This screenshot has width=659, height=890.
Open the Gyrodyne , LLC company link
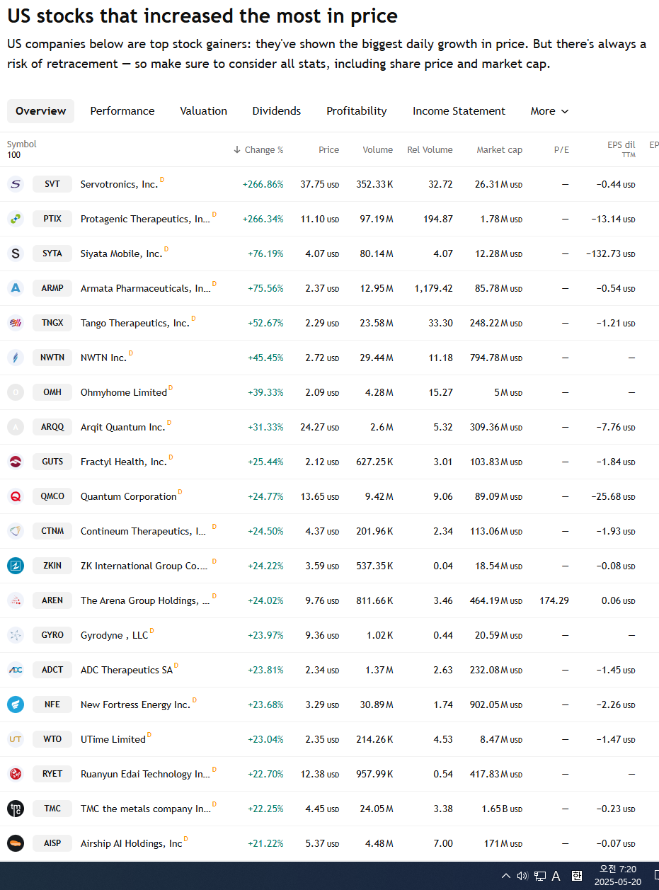click(115, 635)
